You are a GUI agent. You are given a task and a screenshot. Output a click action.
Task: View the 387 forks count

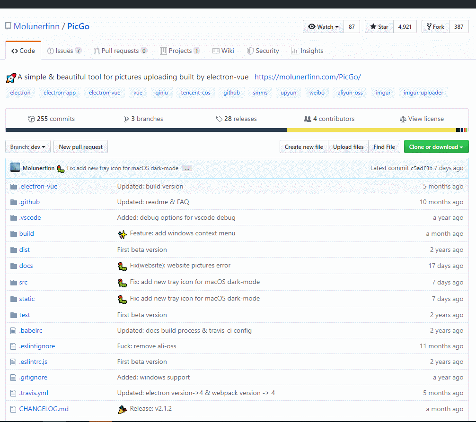(x=458, y=26)
